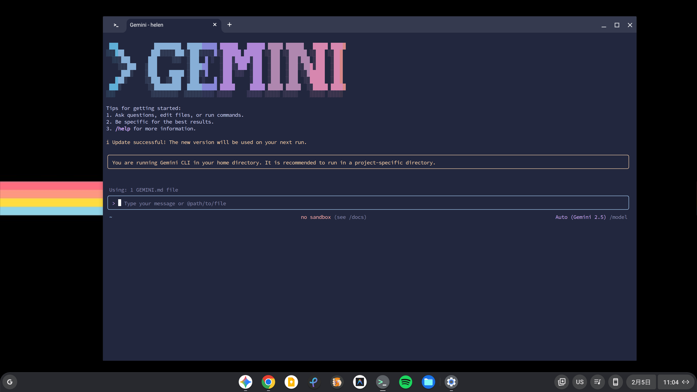Switch the US input method
The image size is (697, 392).
click(x=580, y=382)
